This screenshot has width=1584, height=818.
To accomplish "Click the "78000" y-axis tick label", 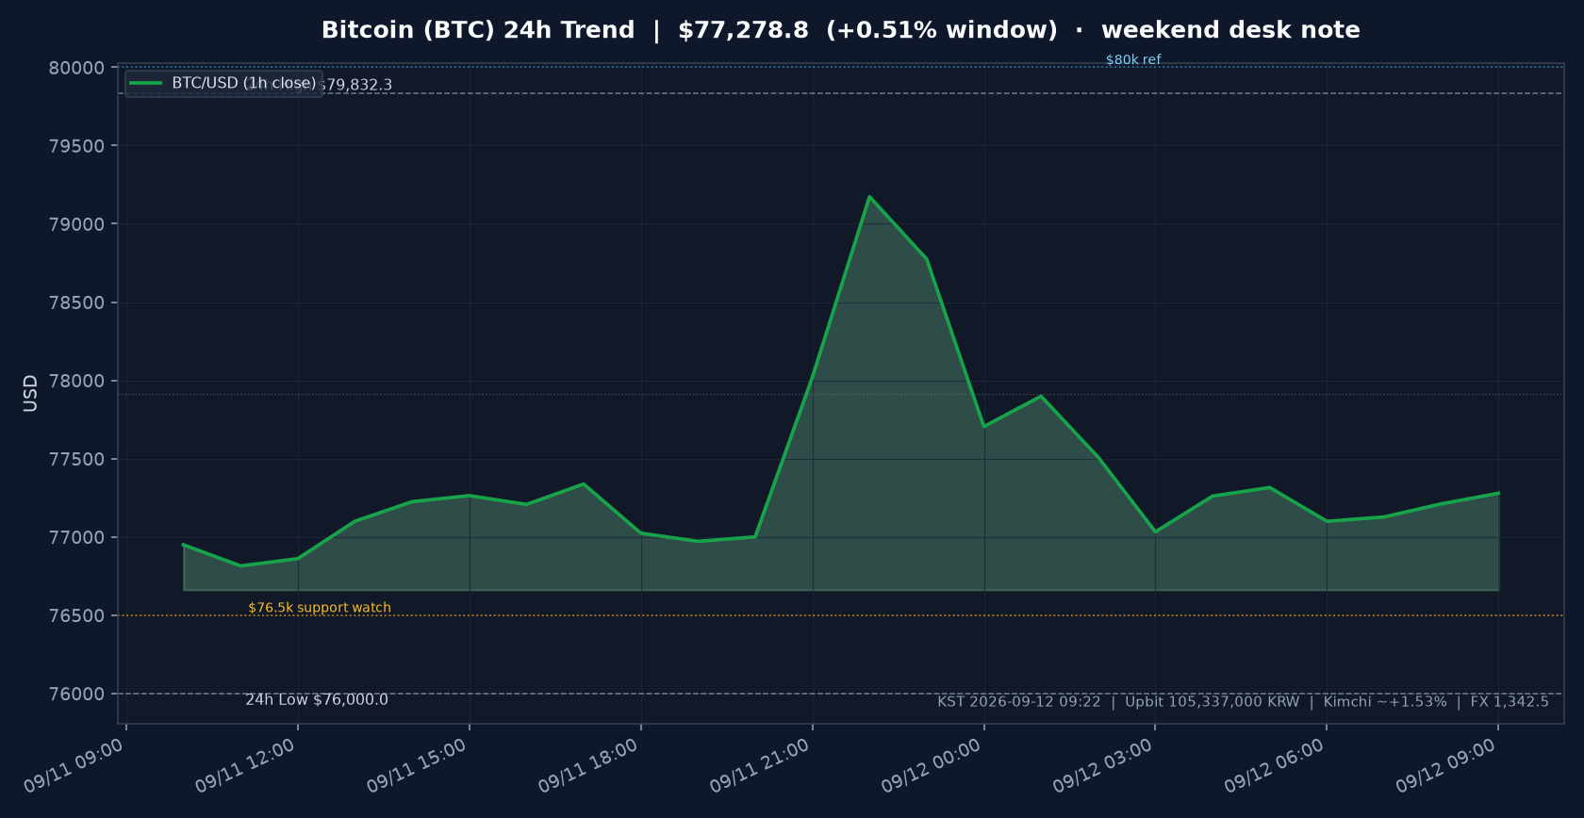I will pos(76,381).
